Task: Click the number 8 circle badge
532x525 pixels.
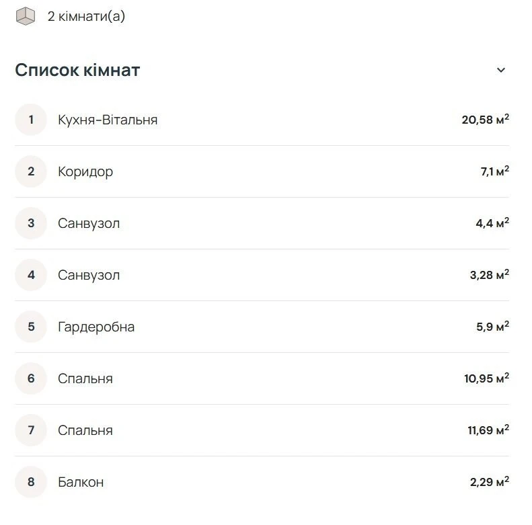Action: click(31, 482)
